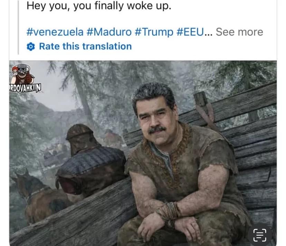286x246 pixels.
Task: Open the #Trump hashtag
Action: [154, 32]
